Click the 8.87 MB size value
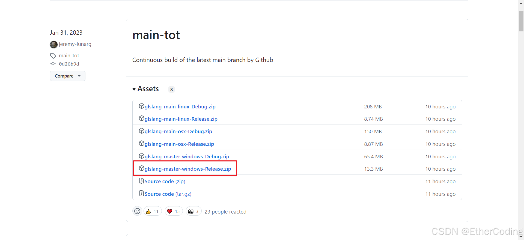Screen dimensions: 524x240 tap(373, 144)
